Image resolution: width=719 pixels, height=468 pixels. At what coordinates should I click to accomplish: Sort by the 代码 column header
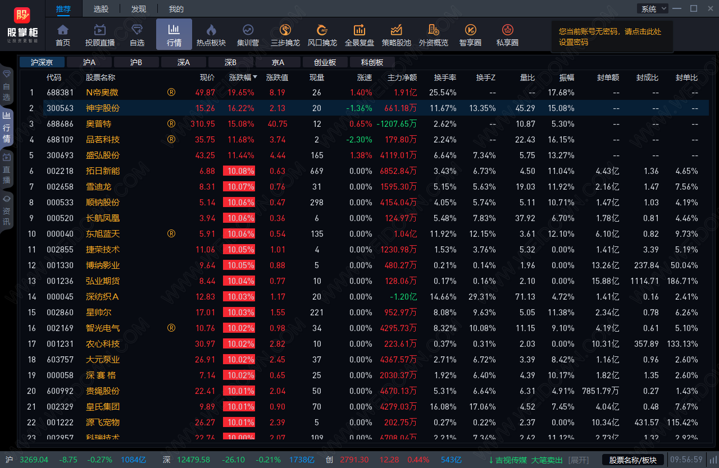point(54,77)
